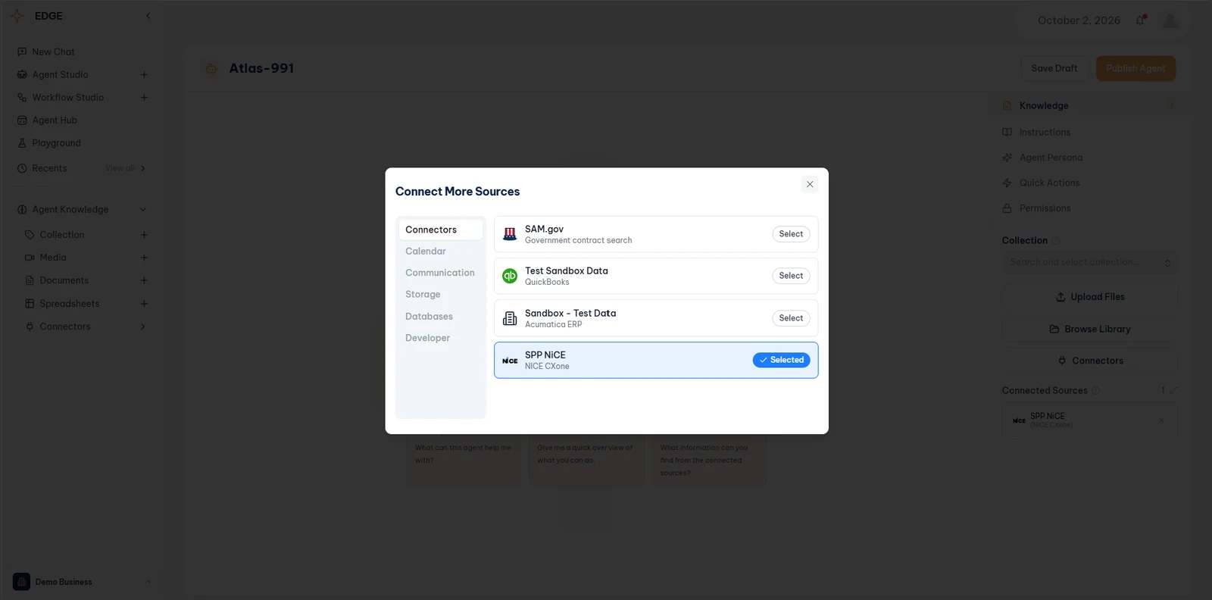
Task: Collapse the EDGE sidebar
Action: click(x=148, y=16)
